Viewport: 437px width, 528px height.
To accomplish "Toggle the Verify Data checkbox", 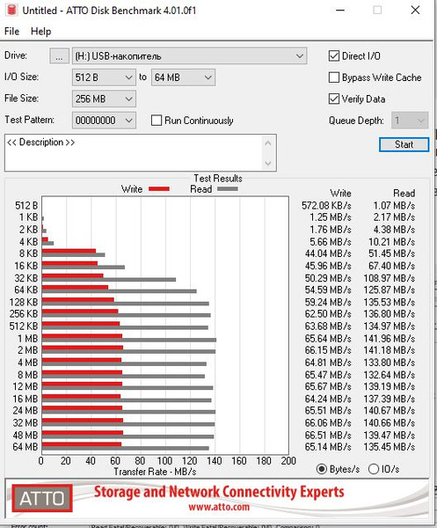I will (334, 99).
